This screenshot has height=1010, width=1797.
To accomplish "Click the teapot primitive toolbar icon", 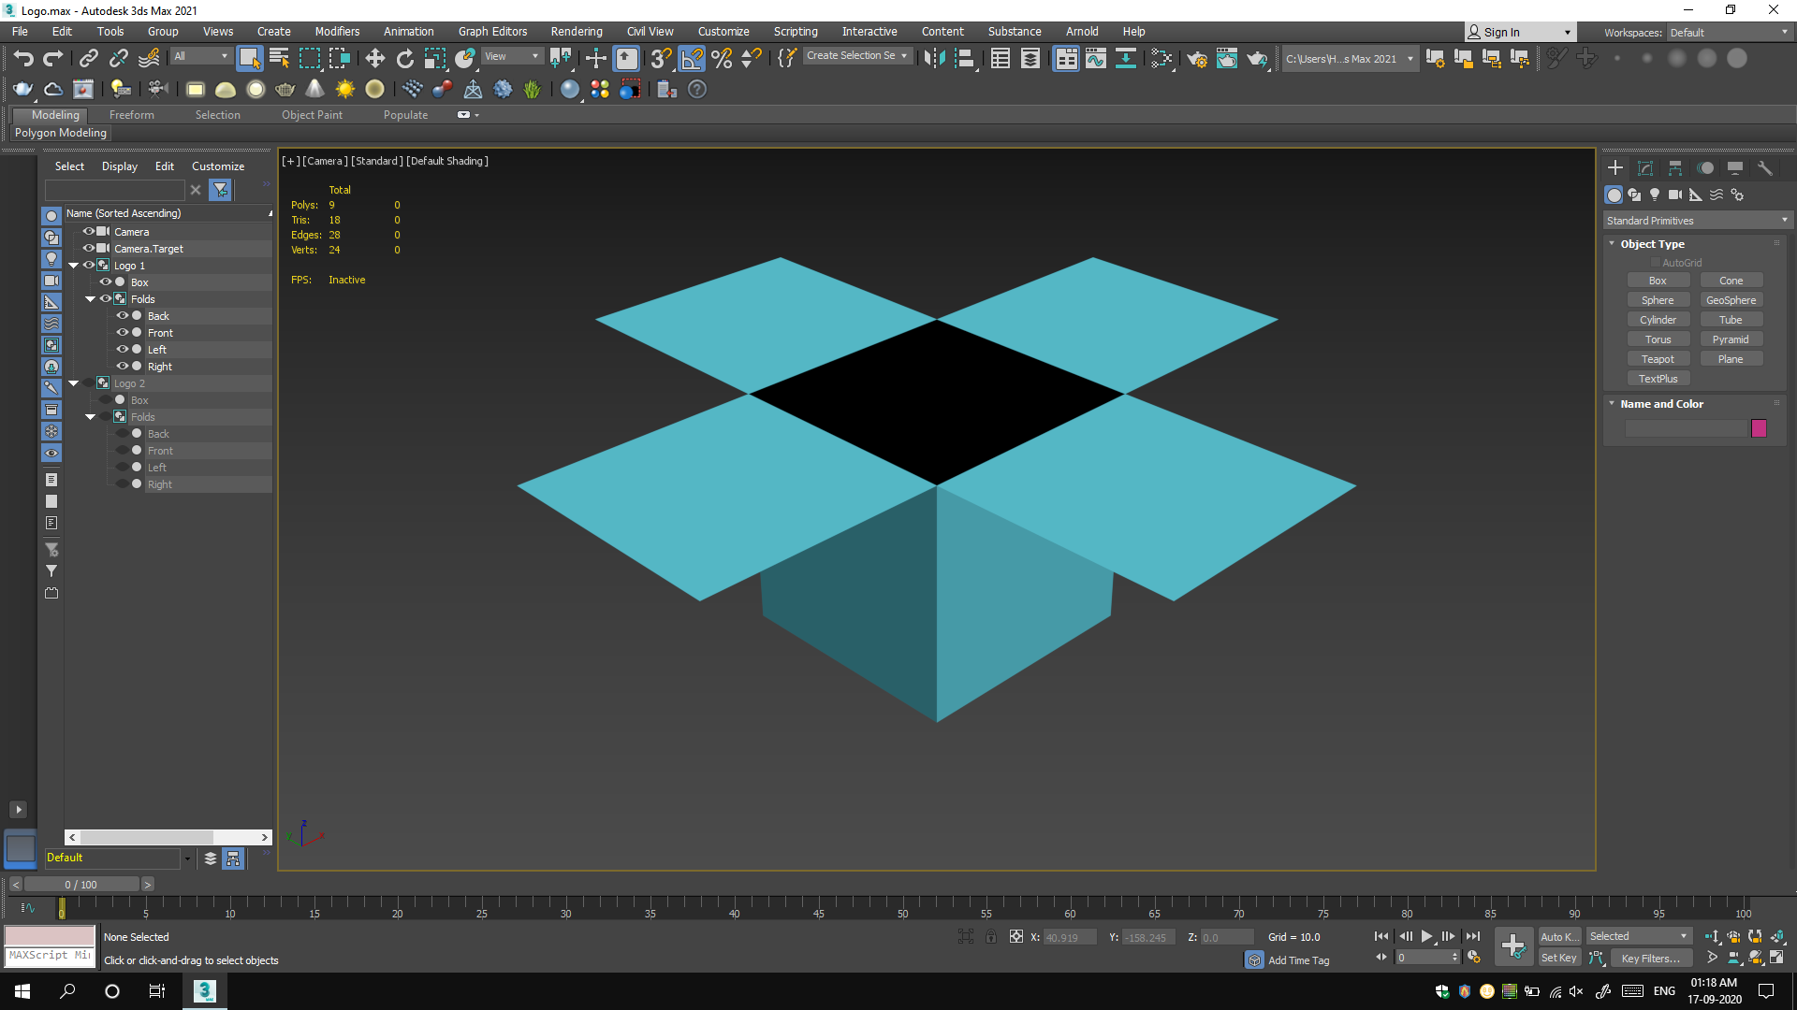I will [285, 90].
